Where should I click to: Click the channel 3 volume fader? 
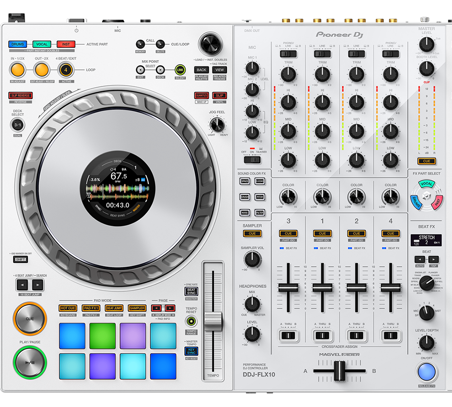[x=288, y=288]
